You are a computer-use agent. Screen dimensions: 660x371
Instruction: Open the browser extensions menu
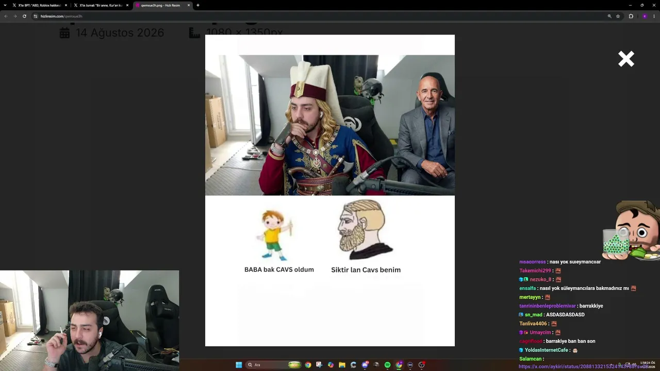click(631, 16)
